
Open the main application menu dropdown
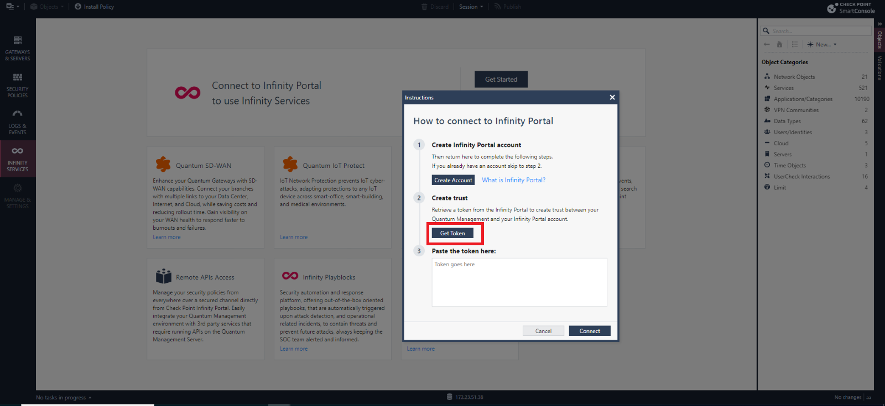pyautogui.click(x=12, y=7)
